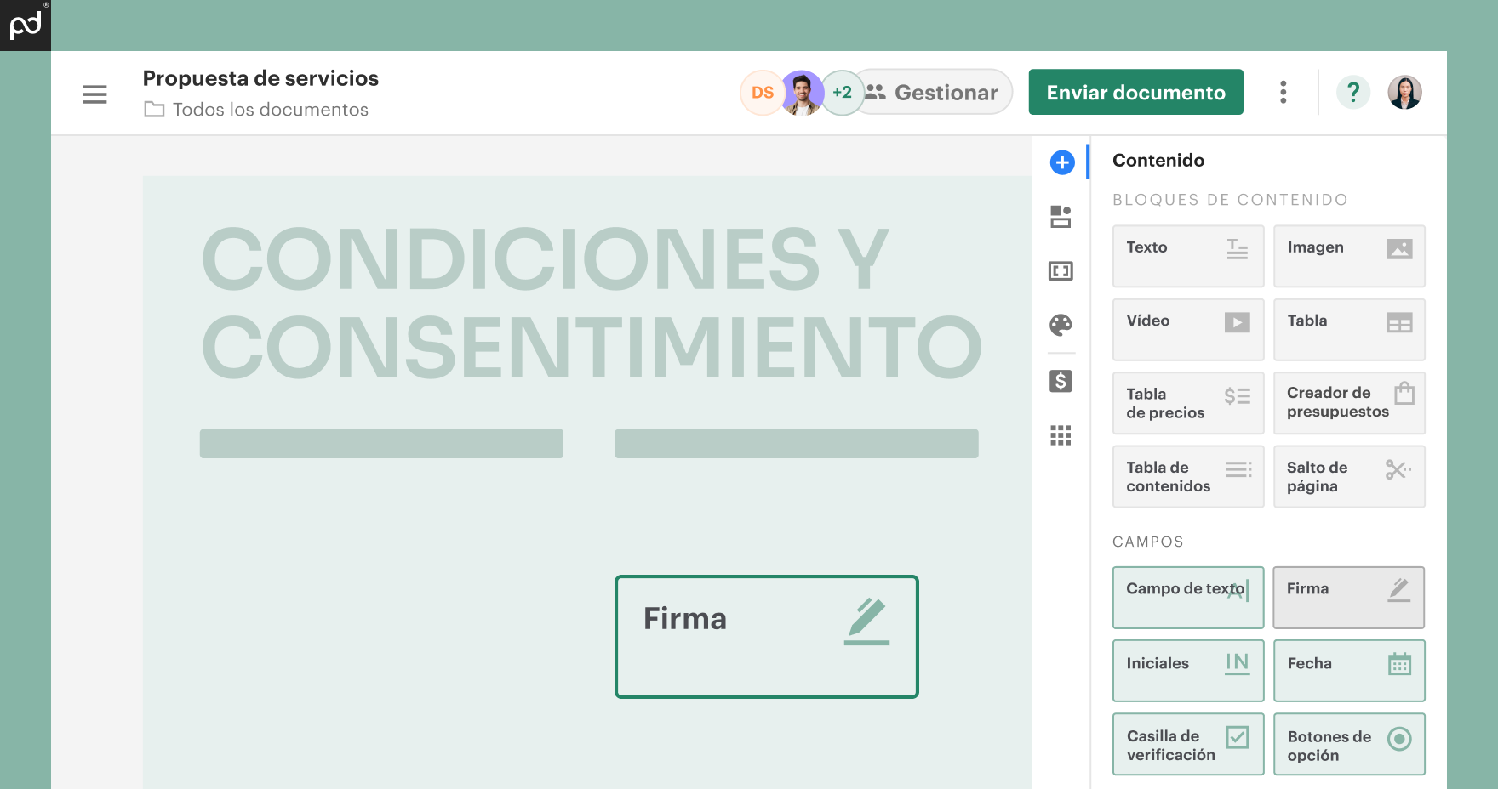This screenshot has width=1498, height=789.
Task: Open the hamburger menu
Action: point(94,94)
